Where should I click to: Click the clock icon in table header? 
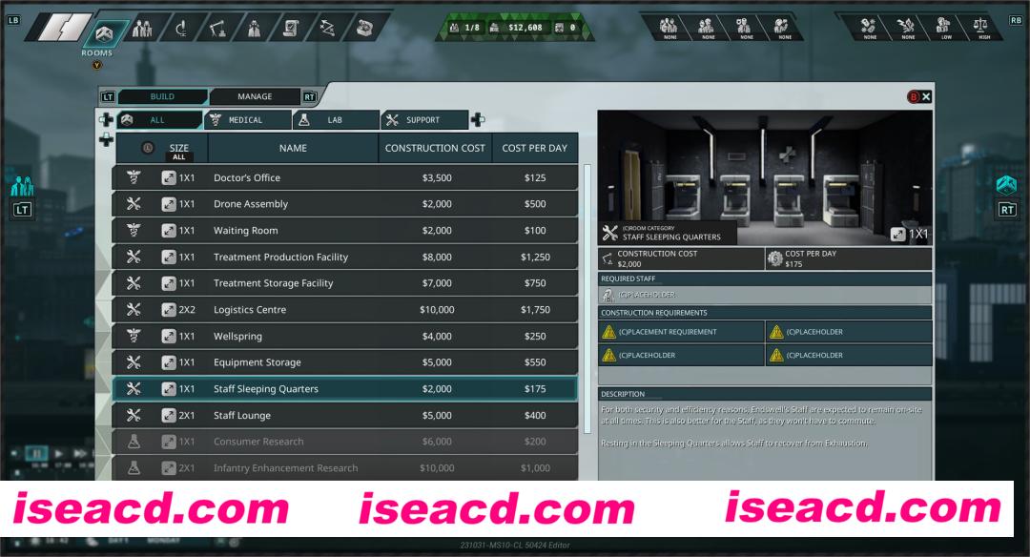pos(148,148)
